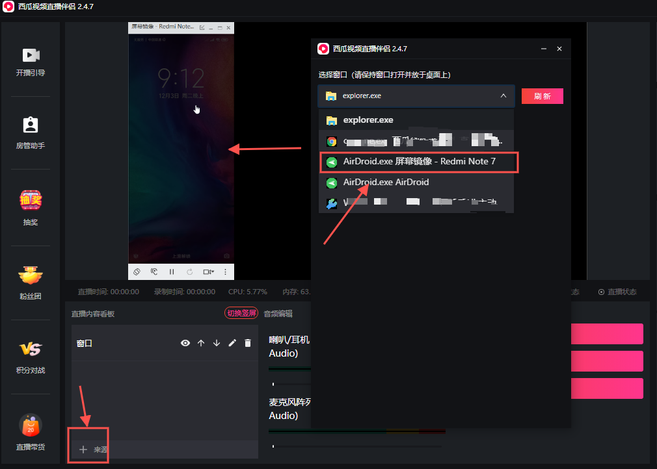Toggle visibility of the 窗口 source
The width and height of the screenshot is (657, 469).
click(x=185, y=343)
